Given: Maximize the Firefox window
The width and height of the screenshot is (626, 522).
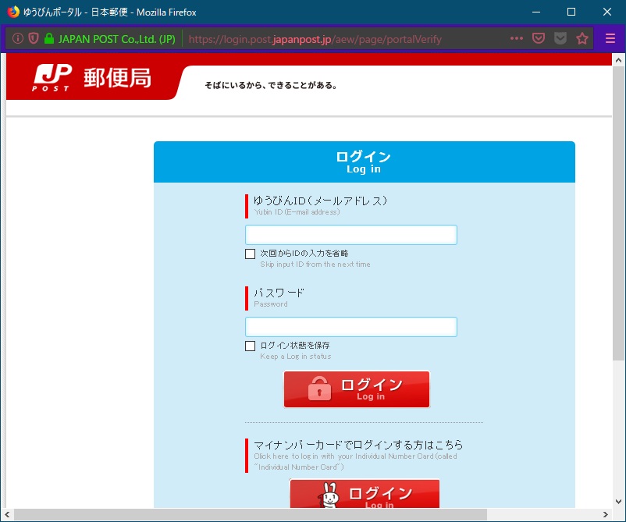Looking at the screenshot, I should 571,12.
